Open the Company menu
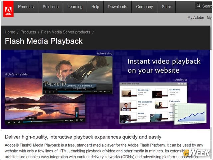 (x=144, y=7)
